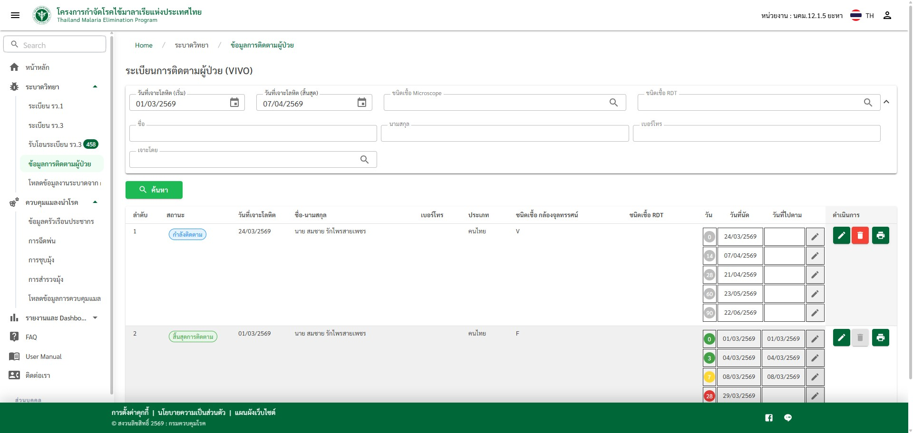
Task: Click the green ค้นหา search button
Action: pyautogui.click(x=154, y=190)
